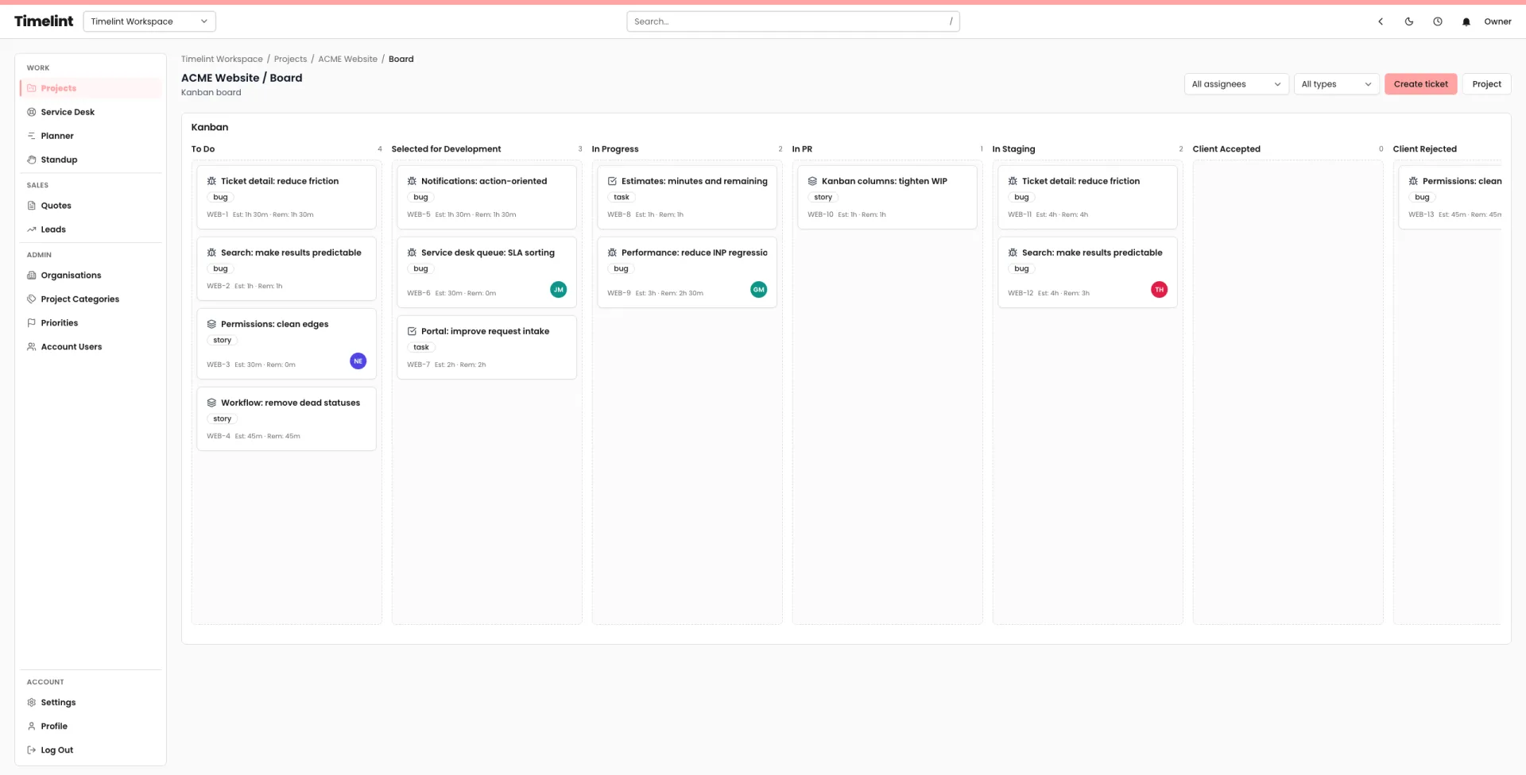Click into the Search input field
The height and width of the screenshot is (775, 1526).
click(793, 21)
